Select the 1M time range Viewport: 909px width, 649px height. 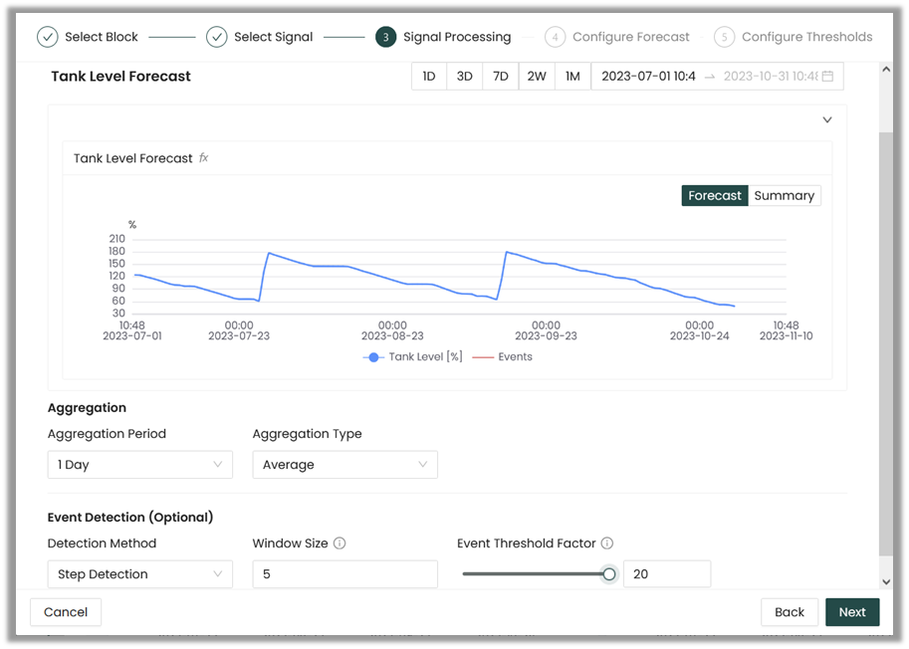coord(572,77)
